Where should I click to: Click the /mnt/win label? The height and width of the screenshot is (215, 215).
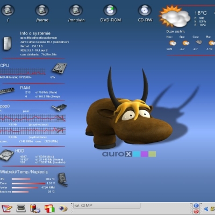coord(76,20)
